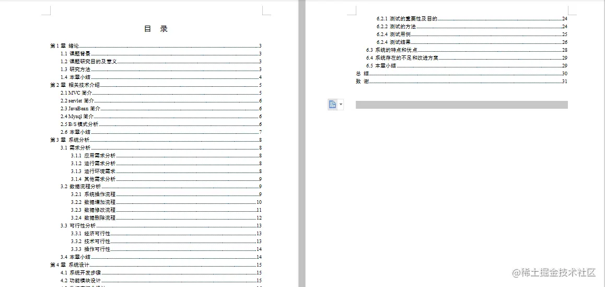Click the 6.2.2 测试的方法 entry
The image size is (605, 287).
pos(472,26)
